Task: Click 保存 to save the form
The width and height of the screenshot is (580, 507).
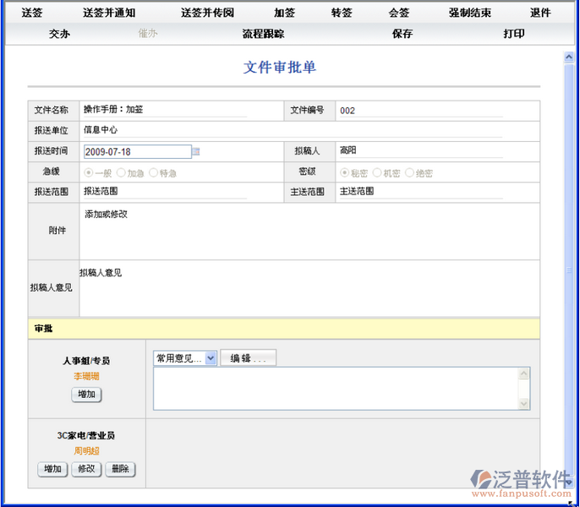Action: (402, 34)
